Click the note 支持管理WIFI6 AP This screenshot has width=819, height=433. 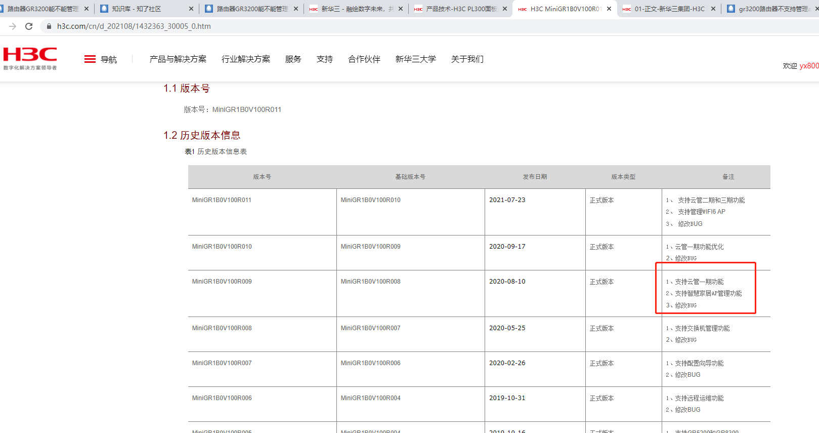[x=702, y=212]
